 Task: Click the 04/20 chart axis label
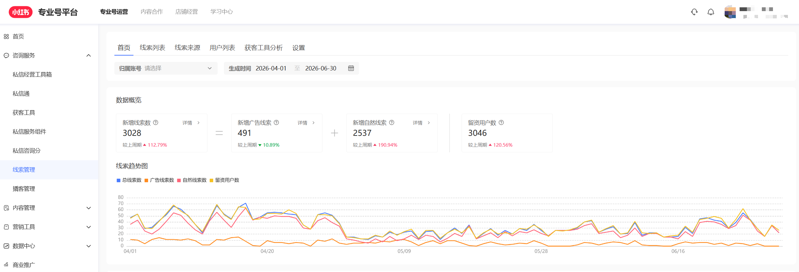tap(267, 251)
